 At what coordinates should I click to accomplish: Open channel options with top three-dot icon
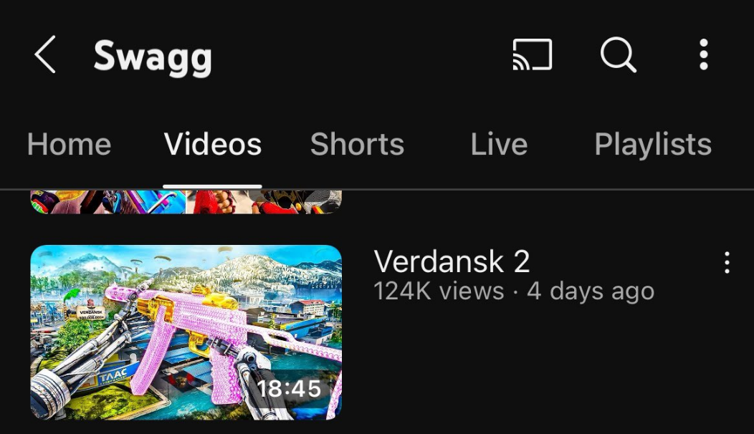click(x=704, y=54)
